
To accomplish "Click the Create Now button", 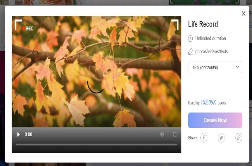I will 215,120.
